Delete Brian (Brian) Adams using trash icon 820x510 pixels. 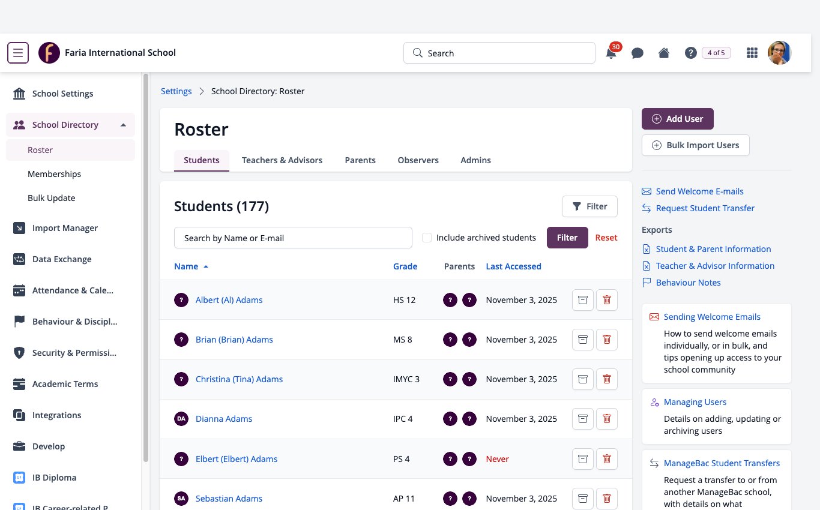(607, 340)
